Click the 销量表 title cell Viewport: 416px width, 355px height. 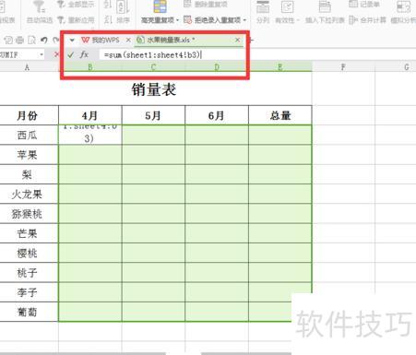(154, 89)
